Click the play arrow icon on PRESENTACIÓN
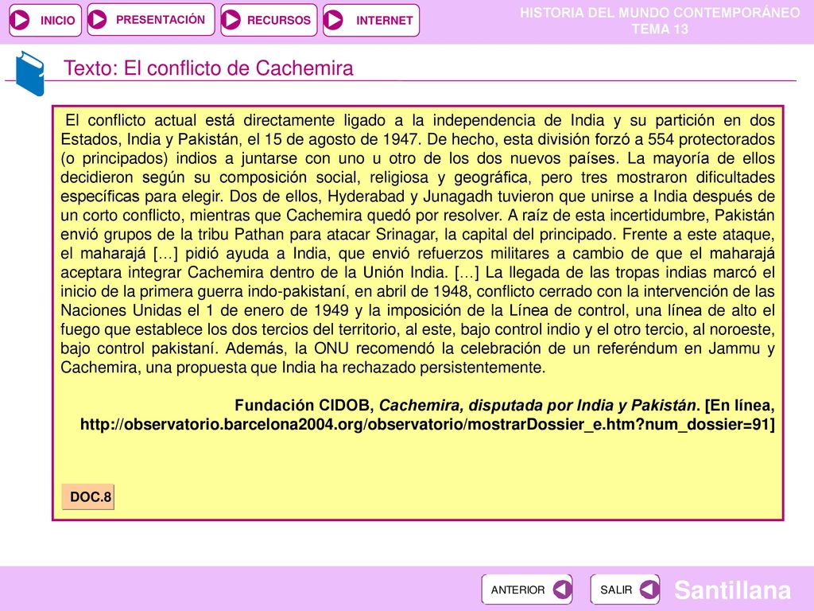 [x=98, y=20]
